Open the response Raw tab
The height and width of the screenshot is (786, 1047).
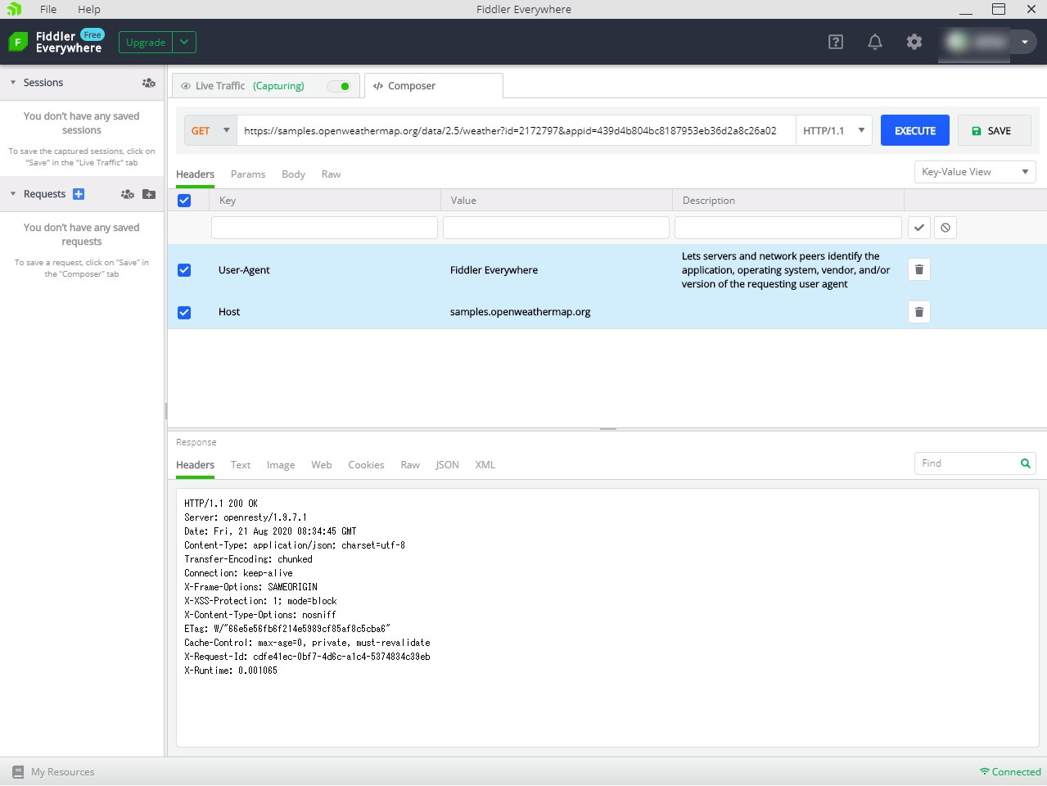pos(410,465)
